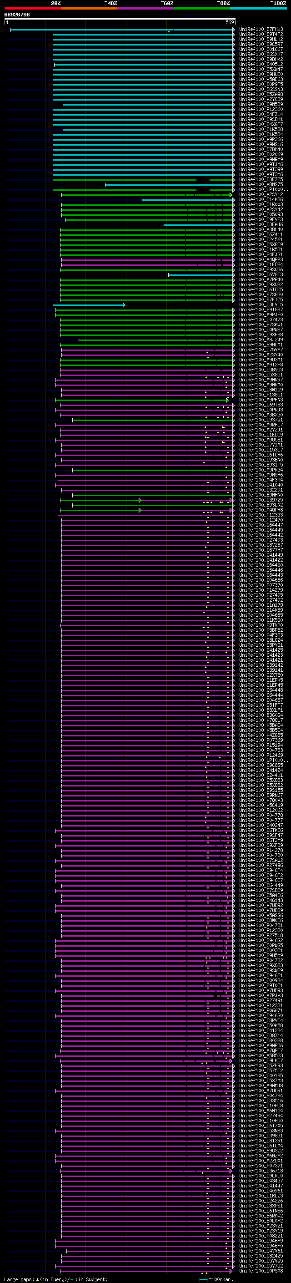Click the short cyan bar of UniRef100_Q3LVI5
Image resolution: width=291 pixels, height=1283 pixels.
coord(89,305)
